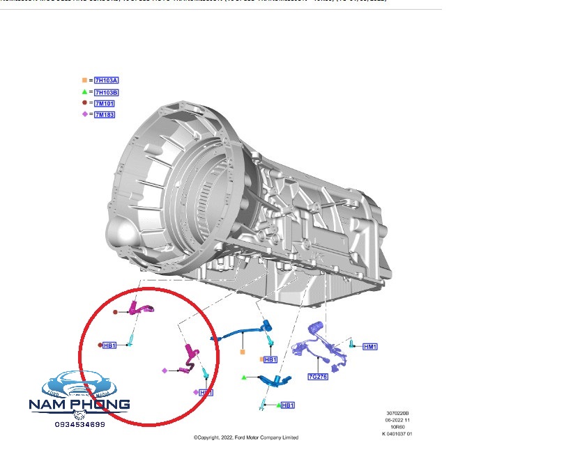Click the brown circle symbol beside 7M101
587x452 pixels.
point(84,102)
